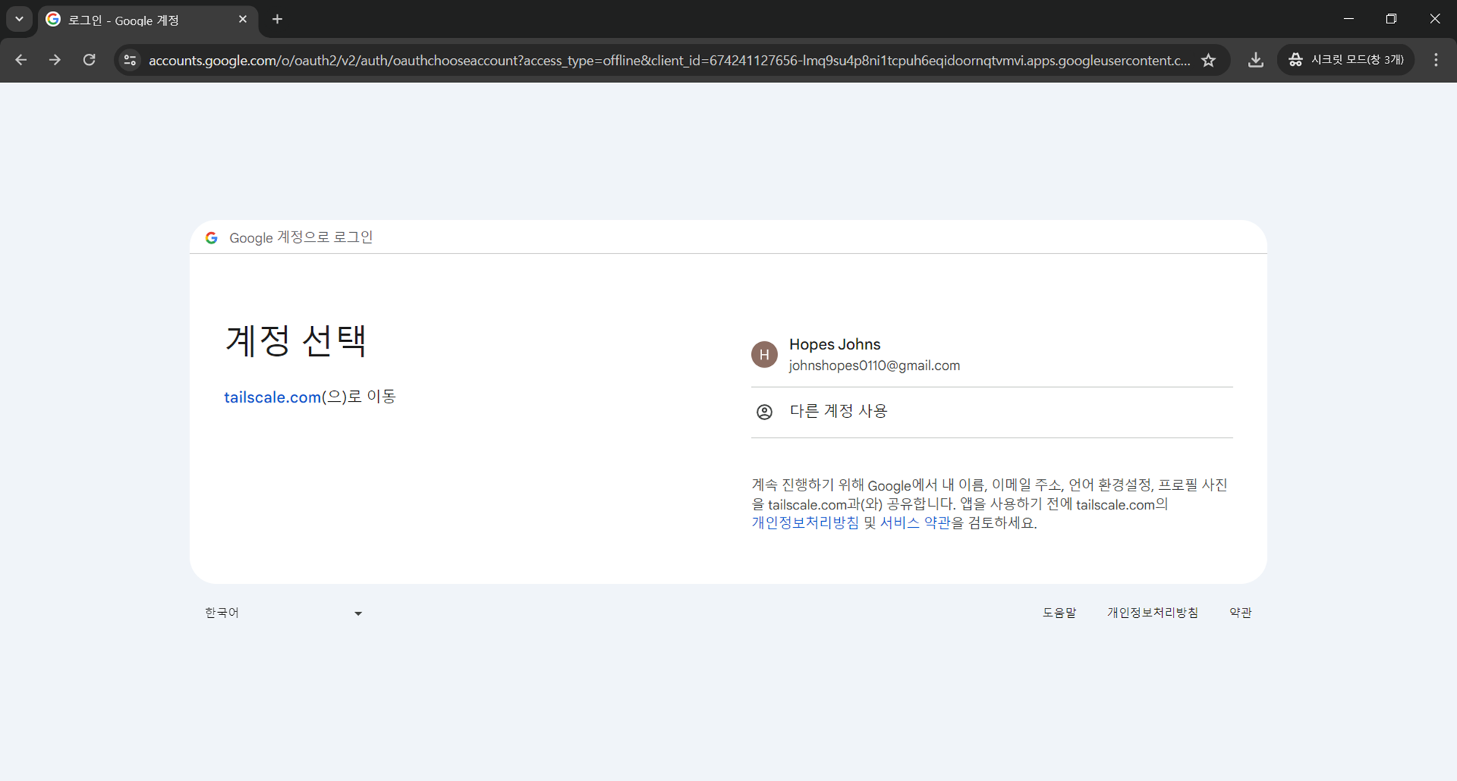Image resolution: width=1457 pixels, height=781 pixels.
Task: Choose the Hopes Johns account
Action: 991,354
